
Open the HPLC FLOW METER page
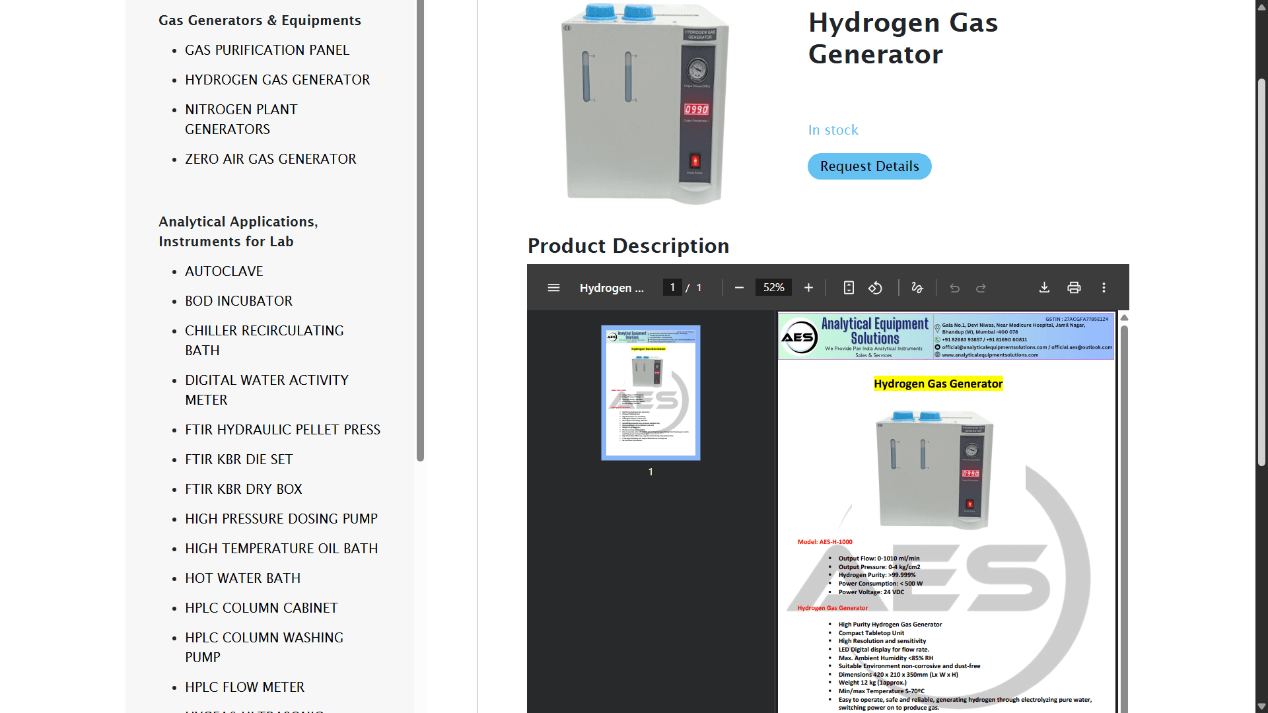tap(245, 687)
